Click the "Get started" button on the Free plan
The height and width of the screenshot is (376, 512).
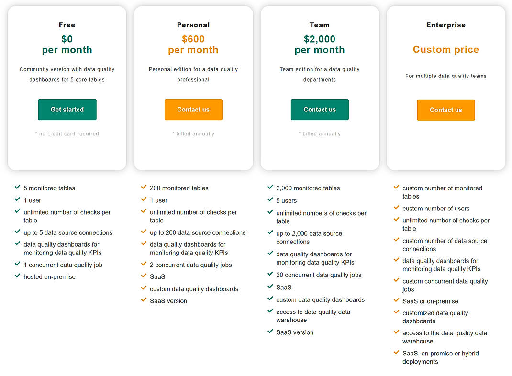(x=67, y=109)
